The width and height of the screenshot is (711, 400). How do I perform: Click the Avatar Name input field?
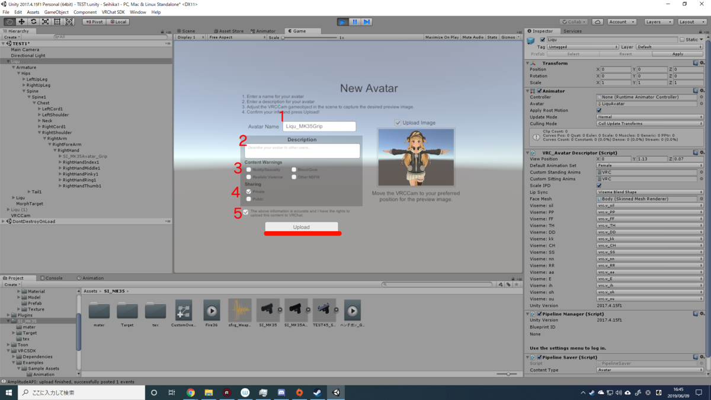[x=319, y=126]
